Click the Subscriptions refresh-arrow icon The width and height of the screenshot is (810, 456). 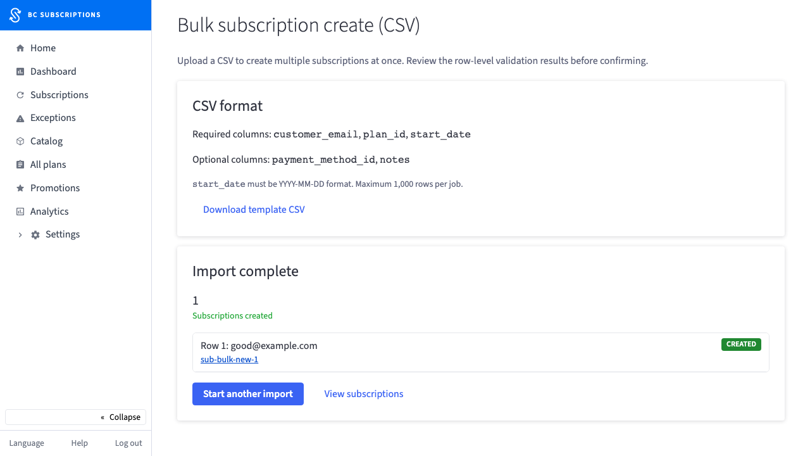[20, 95]
